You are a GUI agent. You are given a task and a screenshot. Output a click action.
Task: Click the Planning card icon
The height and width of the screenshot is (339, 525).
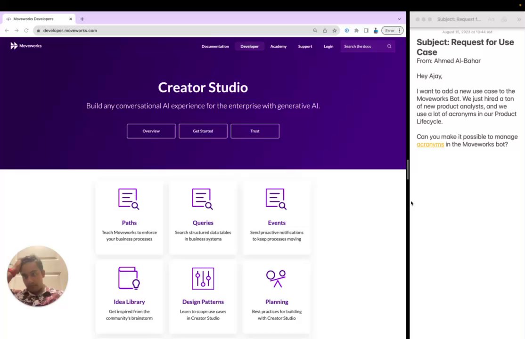[x=276, y=278]
